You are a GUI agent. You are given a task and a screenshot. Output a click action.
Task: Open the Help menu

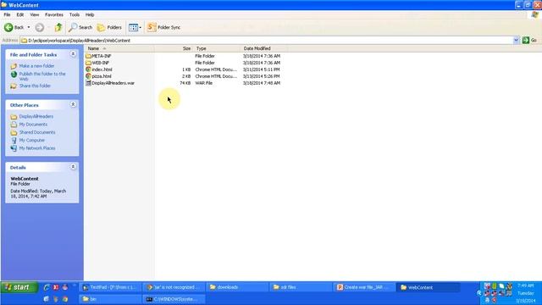pyautogui.click(x=90, y=15)
